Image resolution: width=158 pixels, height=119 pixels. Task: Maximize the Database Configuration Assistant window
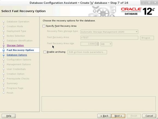149,3
